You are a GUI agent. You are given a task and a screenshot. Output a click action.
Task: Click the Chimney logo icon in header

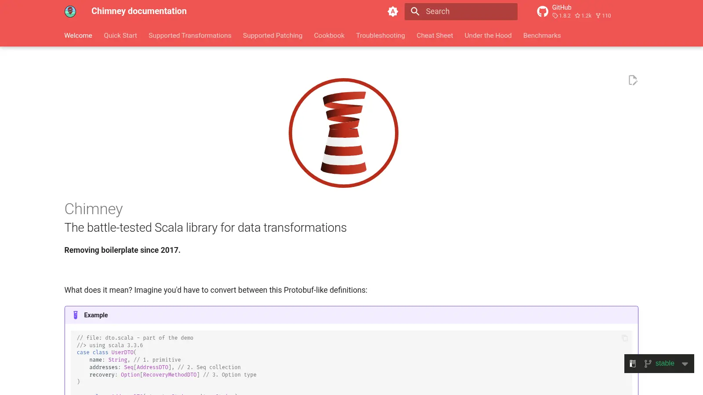[70, 11]
